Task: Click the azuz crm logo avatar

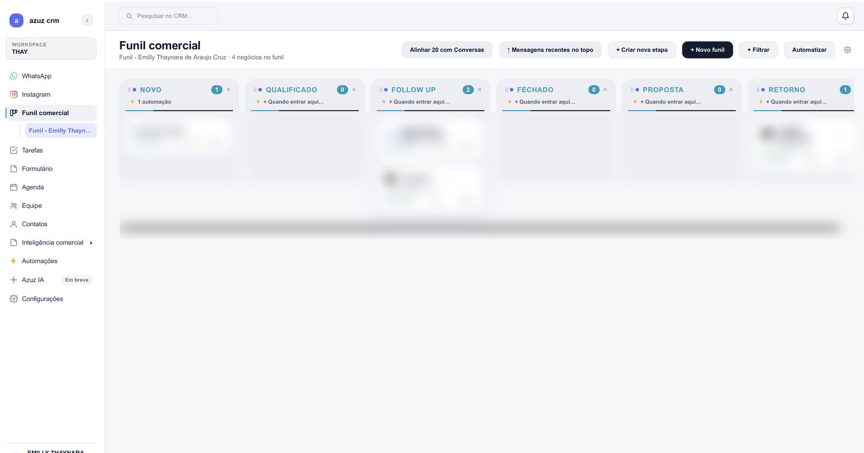Action: click(x=16, y=21)
